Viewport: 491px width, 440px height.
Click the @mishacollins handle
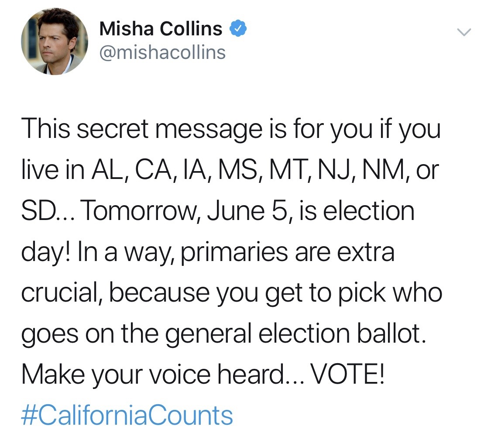coord(163,52)
